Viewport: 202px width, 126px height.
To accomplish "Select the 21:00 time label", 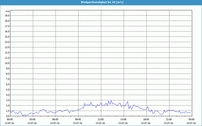I will coord(168,119).
